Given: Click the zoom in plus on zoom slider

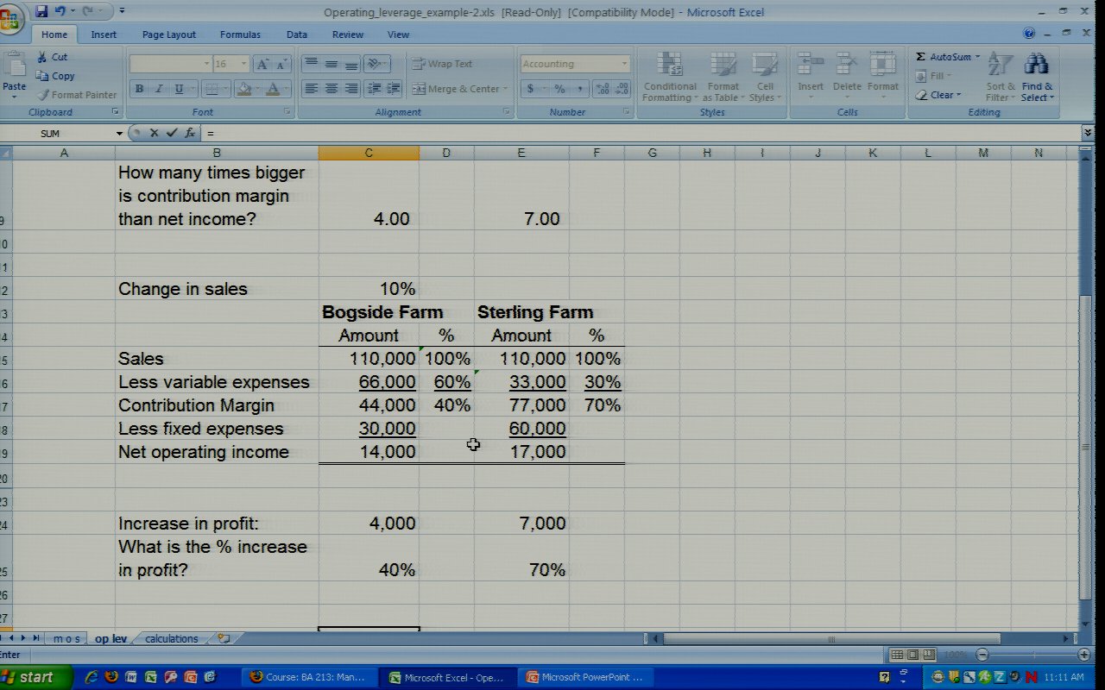Looking at the screenshot, I should tap(1083, 655).
